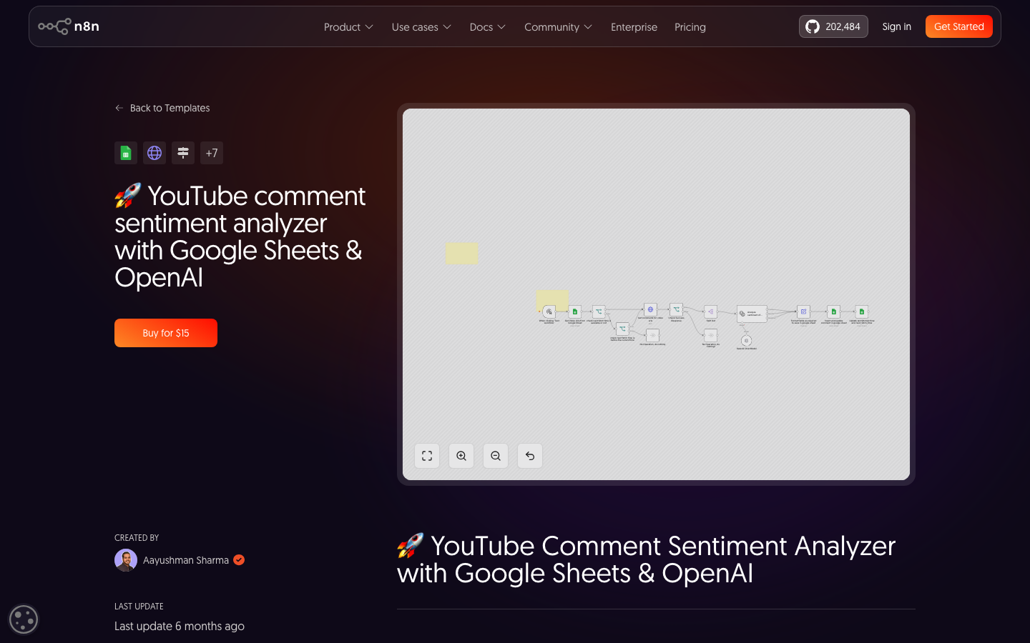The height and width of the screenshot is (643, 1030).
Task: Open Aayushman Sharma's creator profile
Action: tap(186, 560)
